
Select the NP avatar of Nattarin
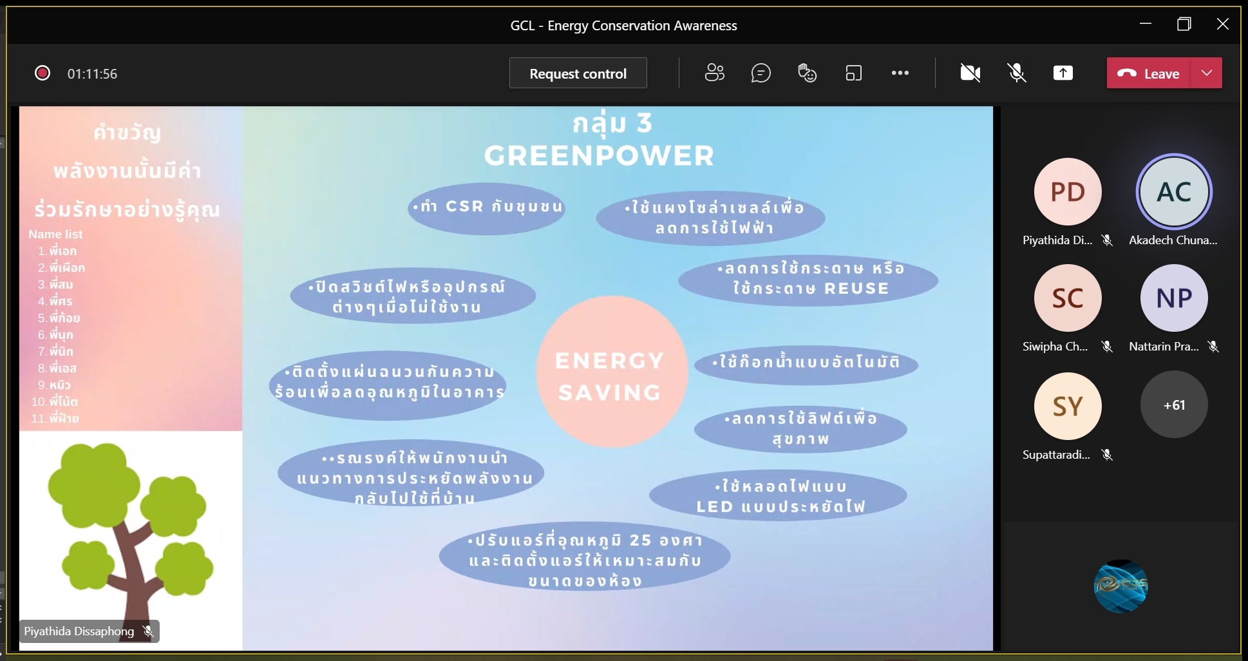pyautogui.click(x=1174, y=298)
